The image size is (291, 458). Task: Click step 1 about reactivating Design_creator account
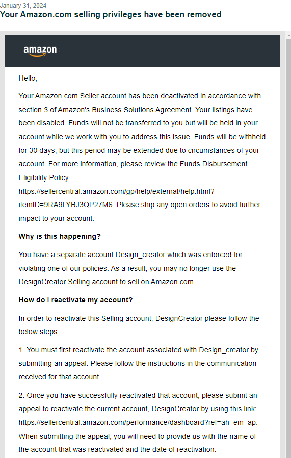coord(138,363)
